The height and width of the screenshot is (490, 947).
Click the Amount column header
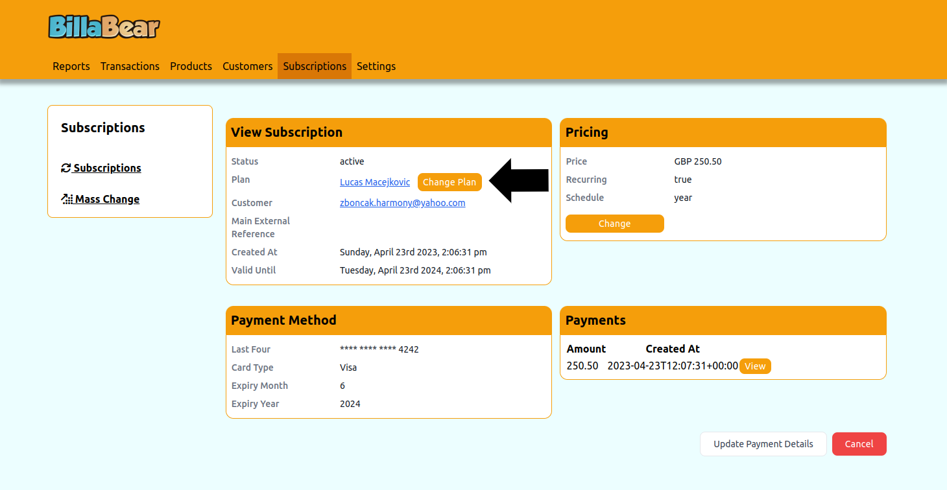click(586, 349)
